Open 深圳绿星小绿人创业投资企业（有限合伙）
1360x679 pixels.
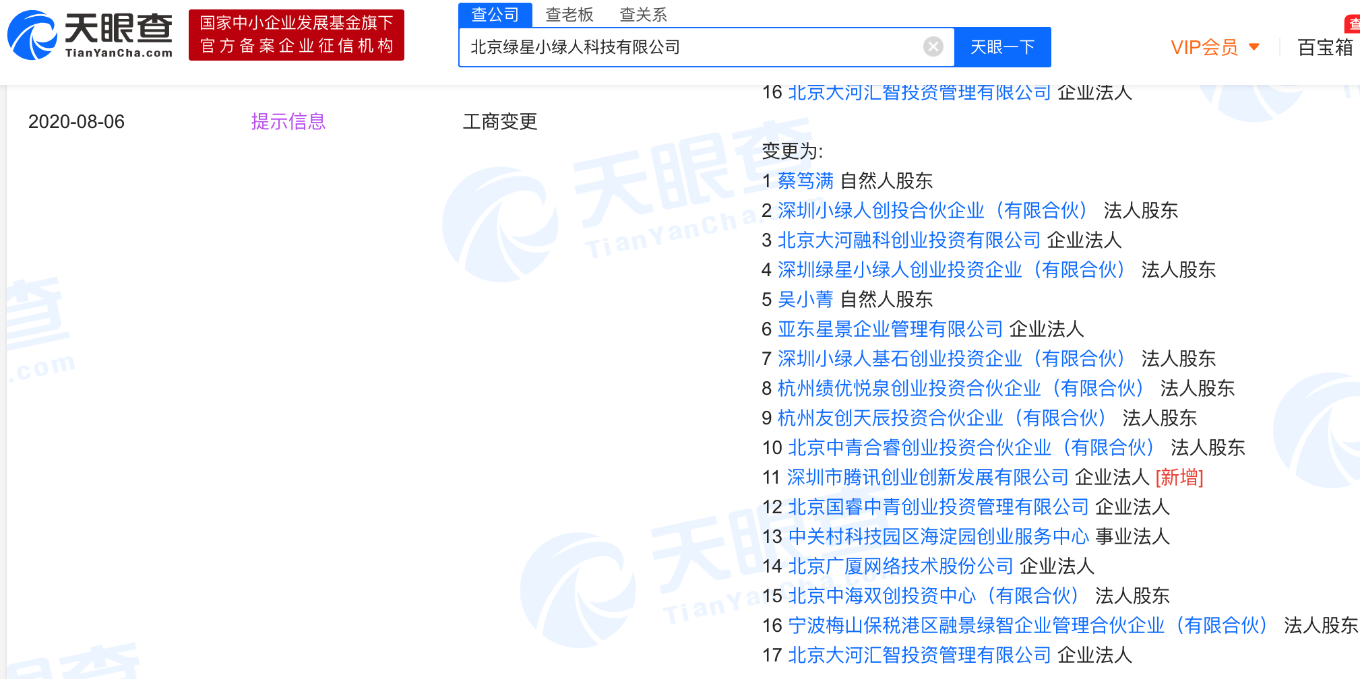point(952,269)
